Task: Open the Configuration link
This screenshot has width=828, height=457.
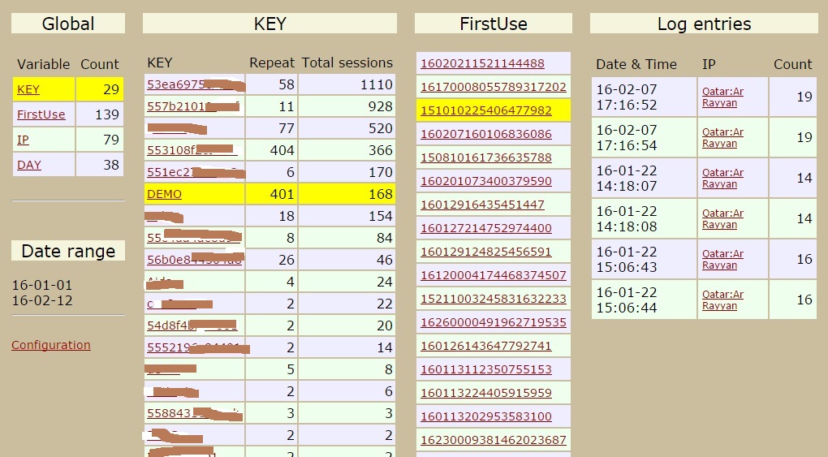Action: coord(51,345)
